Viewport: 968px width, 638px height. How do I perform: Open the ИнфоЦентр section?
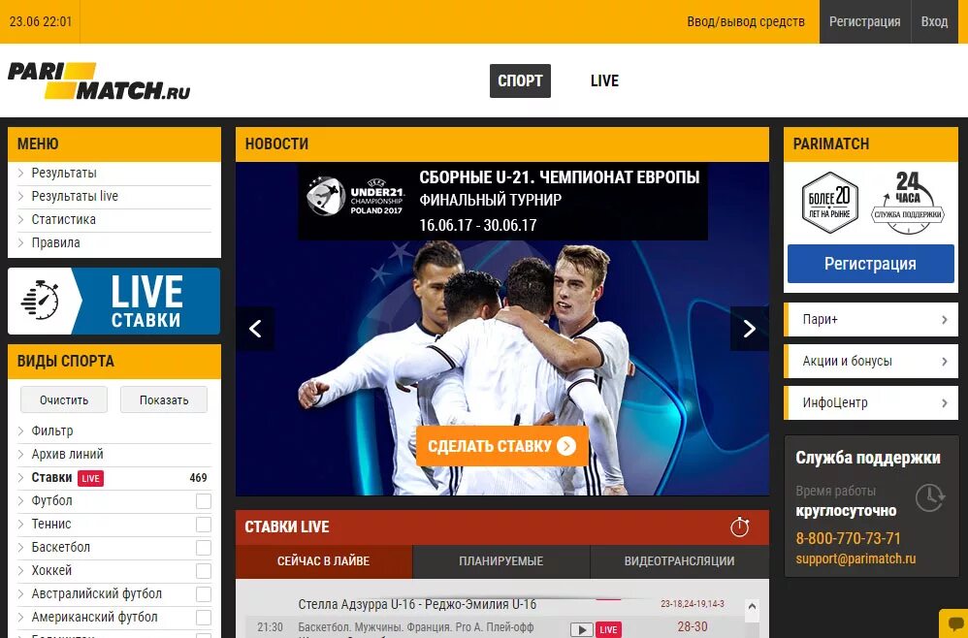[x=870, y=403]
